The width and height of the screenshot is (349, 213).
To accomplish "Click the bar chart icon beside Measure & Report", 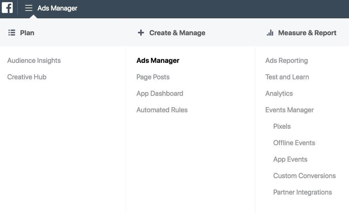I will [270, 33].
